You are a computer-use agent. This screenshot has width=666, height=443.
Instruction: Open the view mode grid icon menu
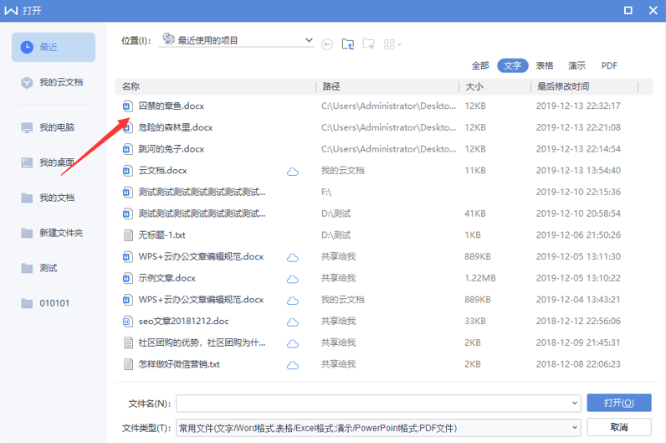pyautogui.click(x=392, y=44)
